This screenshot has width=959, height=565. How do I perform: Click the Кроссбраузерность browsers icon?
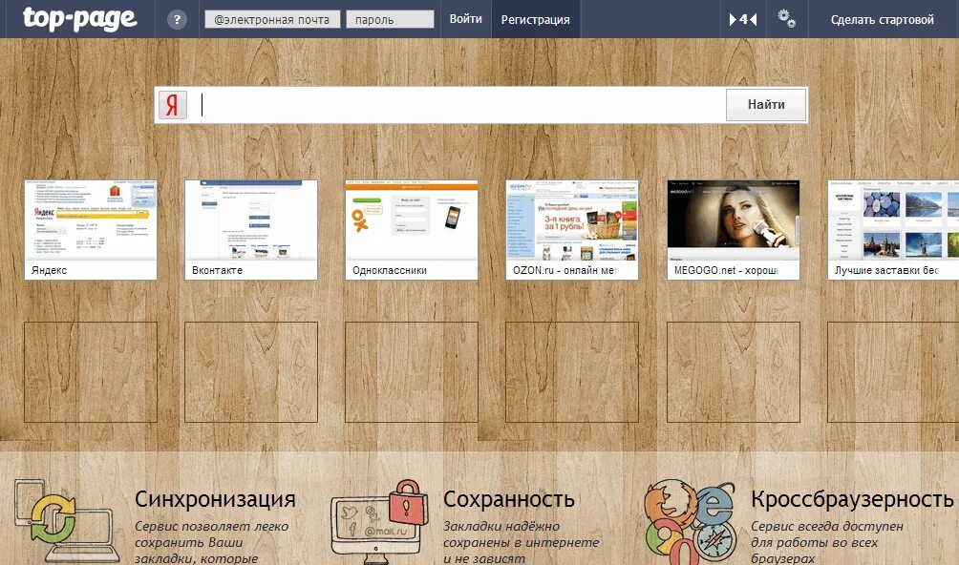pyautogui.click(x=690, y=522)
